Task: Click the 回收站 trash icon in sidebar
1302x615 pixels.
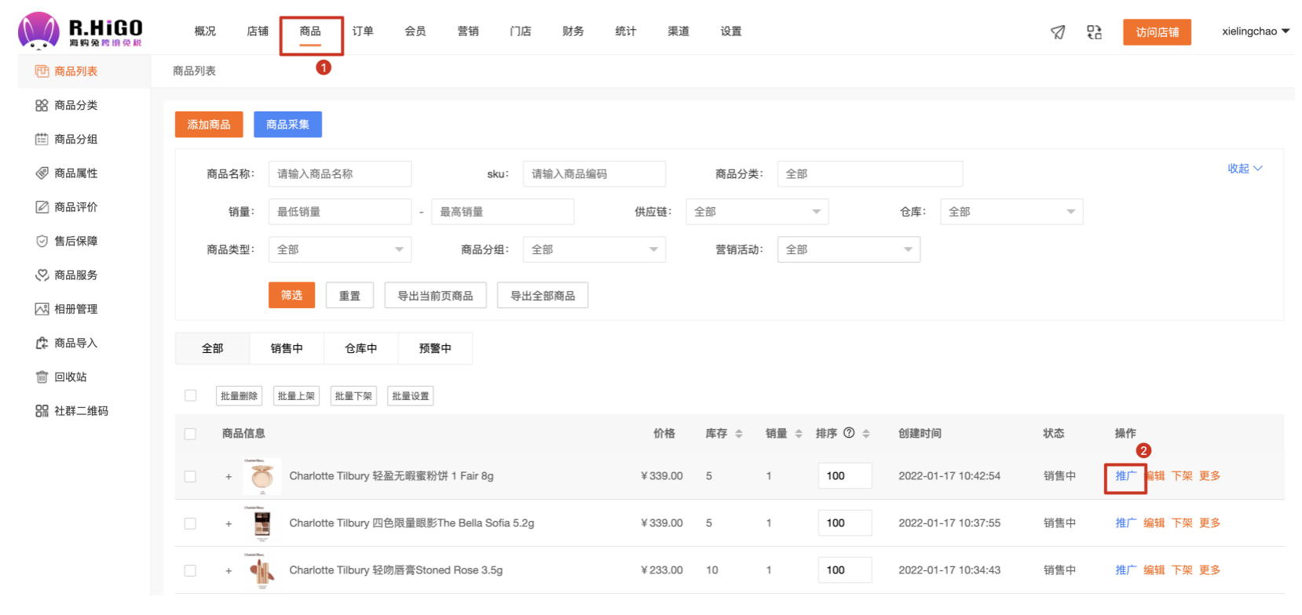Action: click(42, 377)
